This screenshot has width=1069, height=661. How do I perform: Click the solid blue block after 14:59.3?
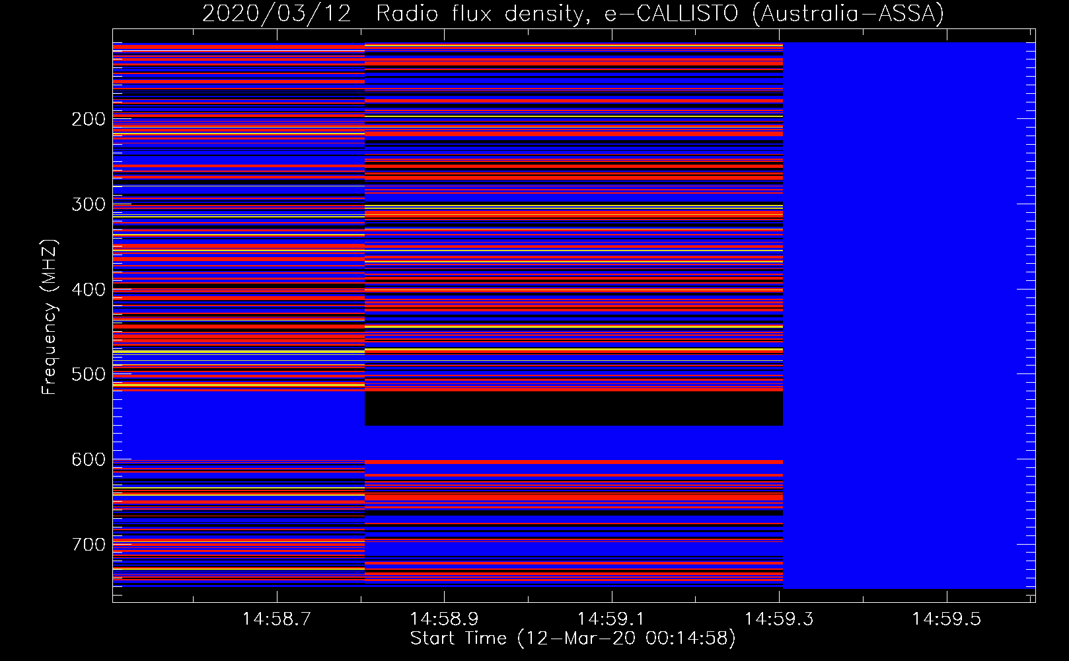pos(908,315)
